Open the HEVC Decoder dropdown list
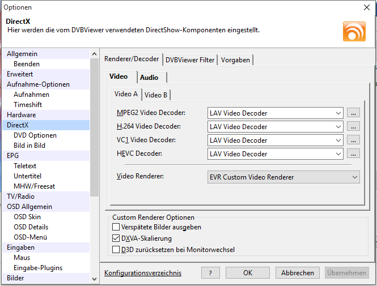The width and height of the screenshot is (377, 286). coord(338,154)
